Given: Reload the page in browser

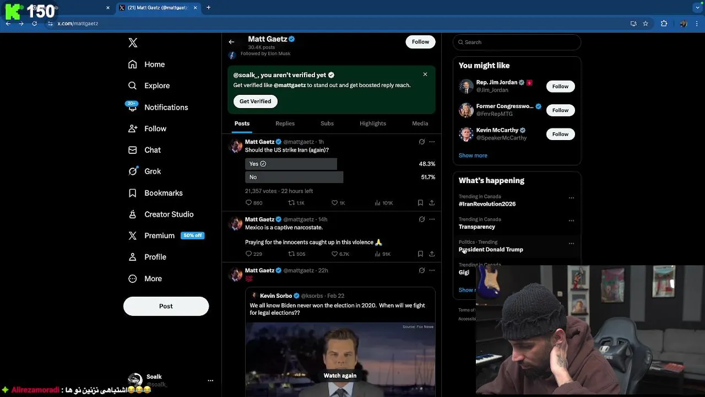Looking at the screenshot, I should 34,24.
